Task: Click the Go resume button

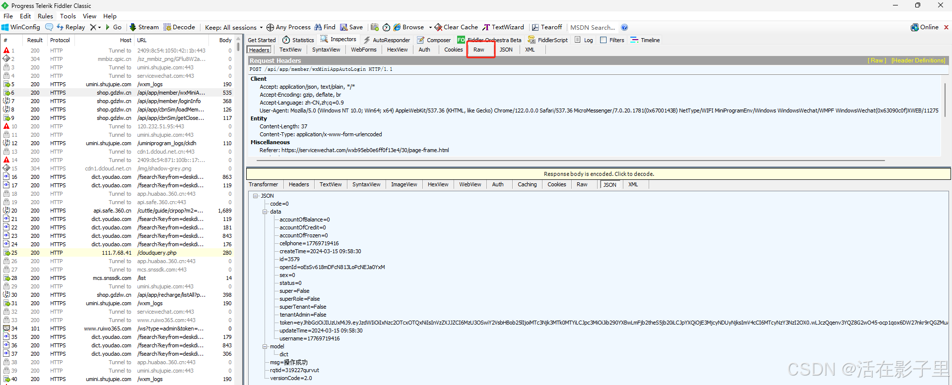Action: [114, 27]
